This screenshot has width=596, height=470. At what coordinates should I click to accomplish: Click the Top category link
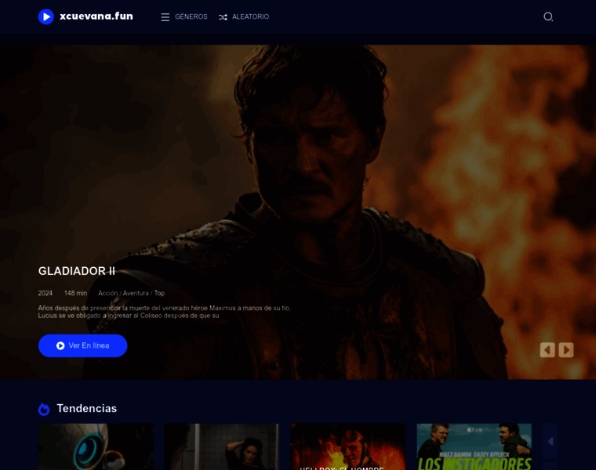pos(159,293)
